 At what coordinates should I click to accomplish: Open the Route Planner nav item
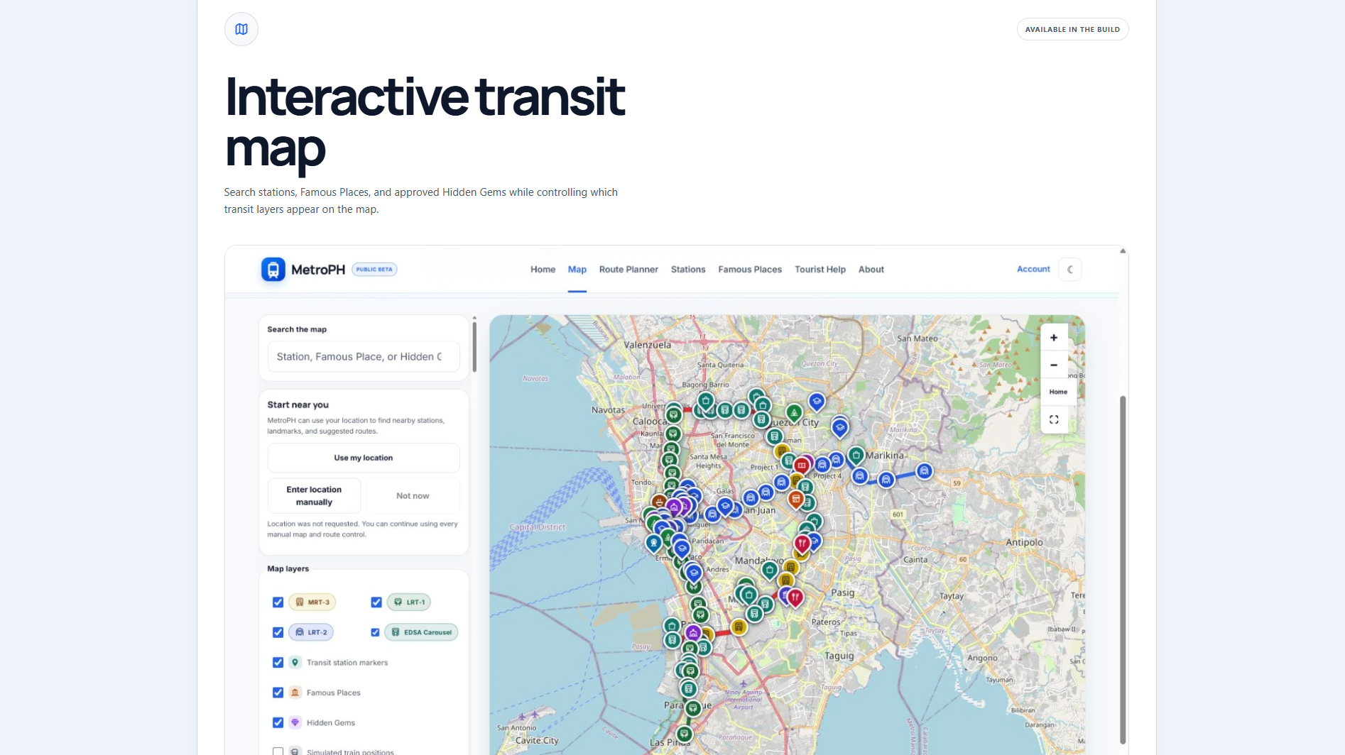[x=628, y=270]
